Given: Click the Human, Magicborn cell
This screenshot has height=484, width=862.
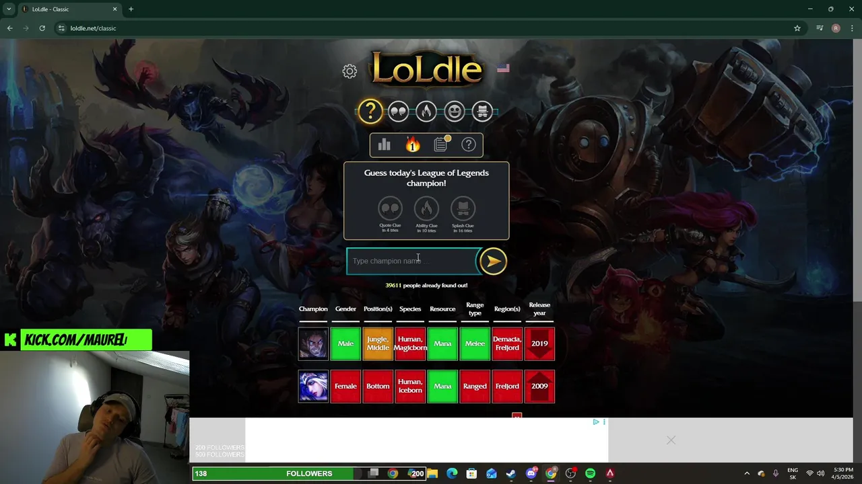Looking at the screenshot, I should pyautogui.click(x=410, y=344).
